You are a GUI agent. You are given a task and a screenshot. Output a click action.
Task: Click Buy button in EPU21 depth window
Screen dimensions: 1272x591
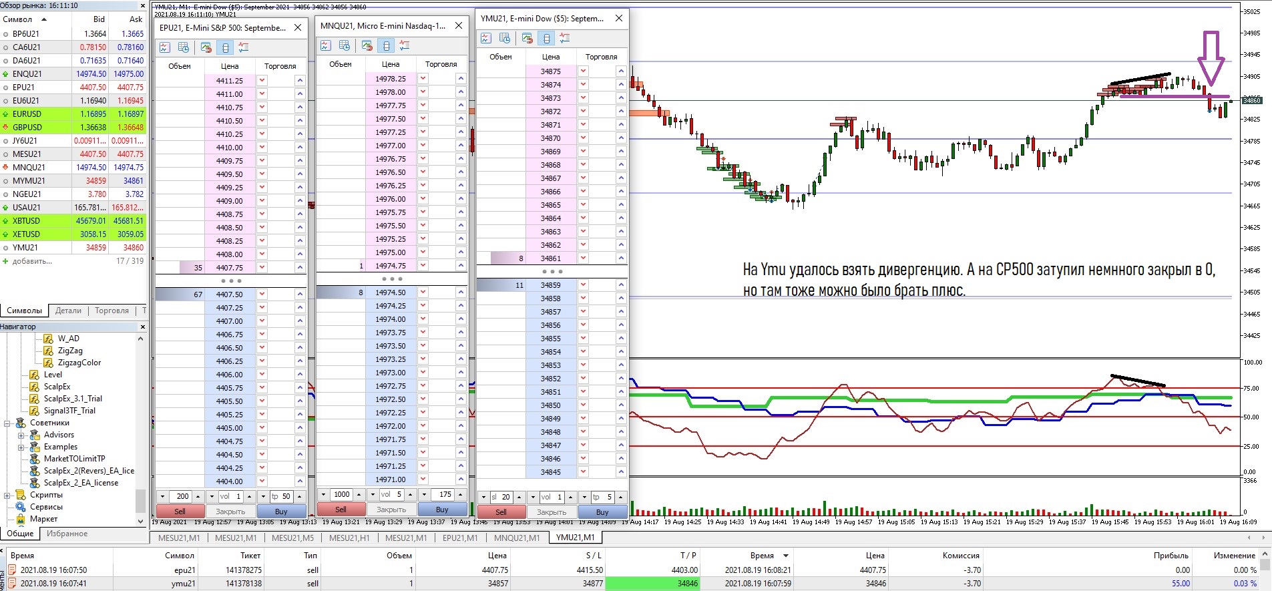point(281,511)
